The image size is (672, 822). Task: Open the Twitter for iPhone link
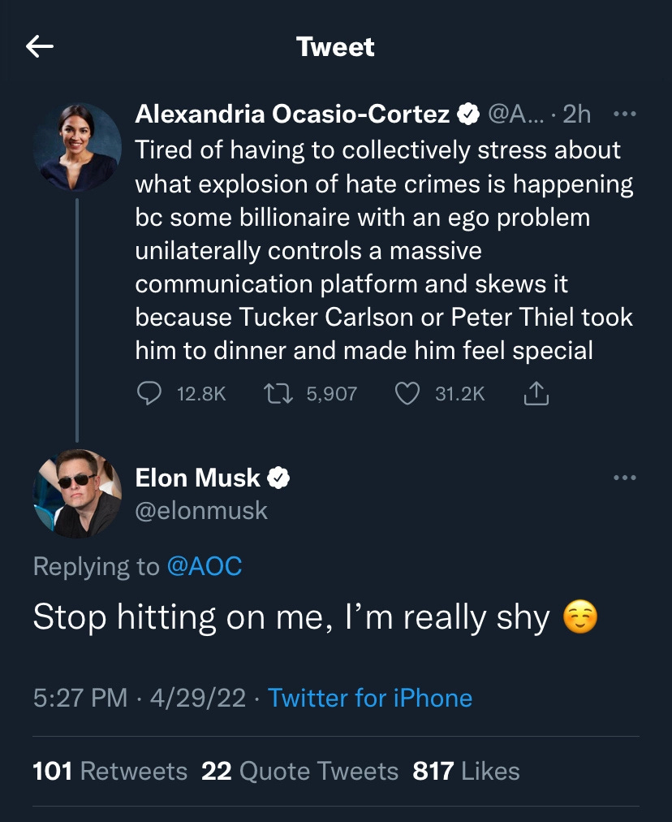(x=370, y=698)
